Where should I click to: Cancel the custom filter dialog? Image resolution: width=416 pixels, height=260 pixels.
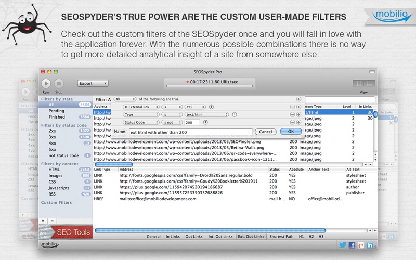(266, 132)
